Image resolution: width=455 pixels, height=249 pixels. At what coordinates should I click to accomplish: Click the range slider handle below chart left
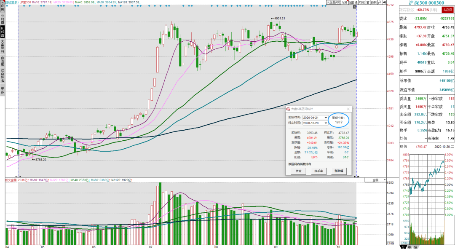[x=18, y=176]
